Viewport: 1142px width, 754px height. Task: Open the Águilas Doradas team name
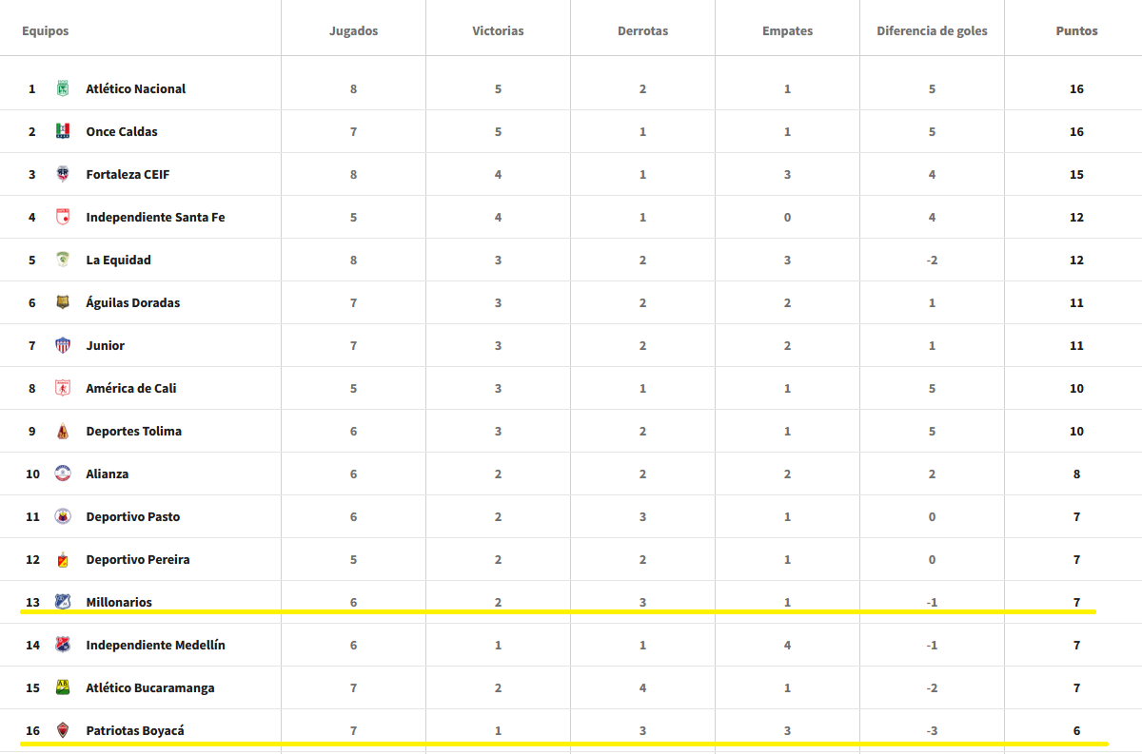pos(133,302)
